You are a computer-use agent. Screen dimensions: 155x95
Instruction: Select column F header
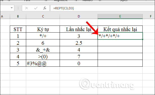pos(149,16)
